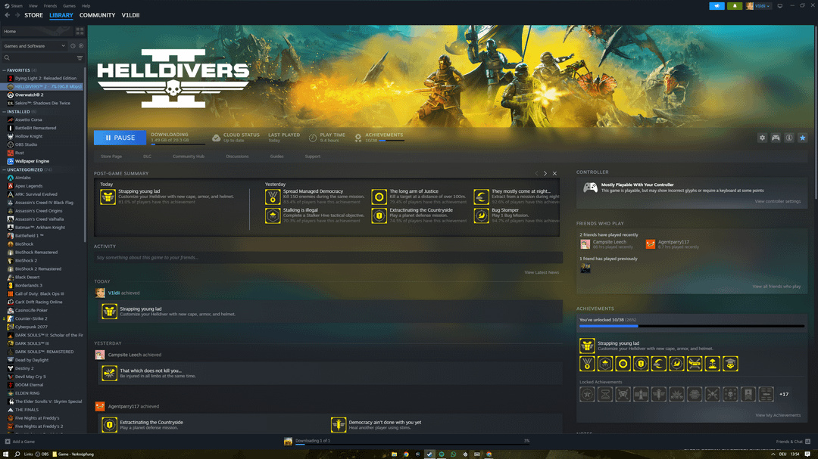Click the Steam logo menu
Image resolution: width=818 pixels, height=459 pixels.
[x=14, y=6]
